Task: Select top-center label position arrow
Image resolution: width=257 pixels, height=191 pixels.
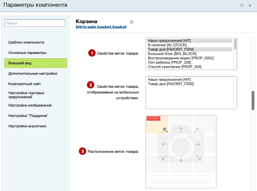Action: [181, 130]
